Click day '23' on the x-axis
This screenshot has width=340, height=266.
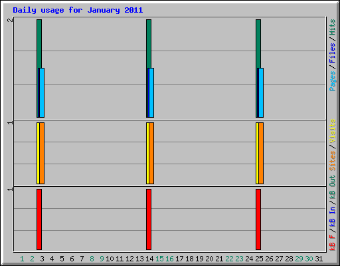point(239,259)
